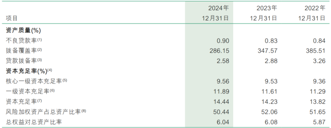The width and height of the screenshot is (331, 128).
Task: Select the 2023 不良贷款率 value 0.83
Action: coord(271,41)
